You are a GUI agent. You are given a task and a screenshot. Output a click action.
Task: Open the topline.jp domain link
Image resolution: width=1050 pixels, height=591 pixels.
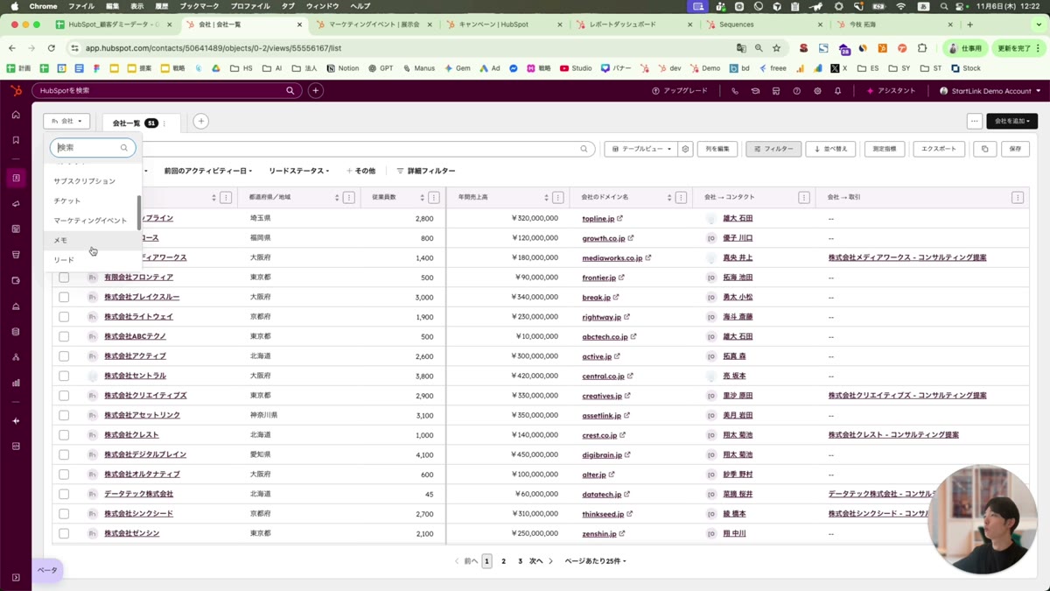pyautogui.click(x=598, y=219)
